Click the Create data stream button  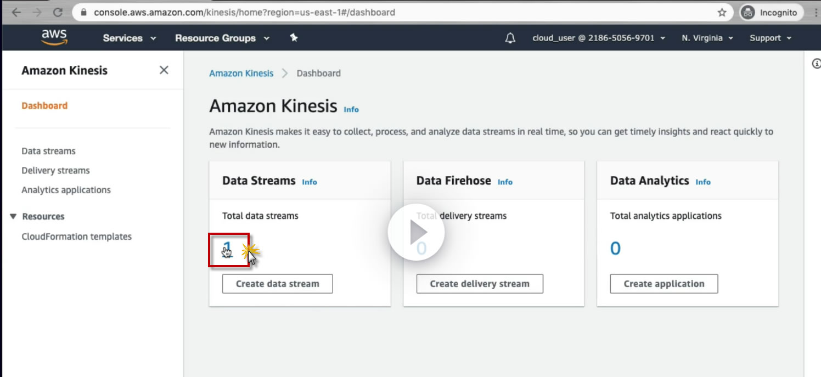[277, 284]
